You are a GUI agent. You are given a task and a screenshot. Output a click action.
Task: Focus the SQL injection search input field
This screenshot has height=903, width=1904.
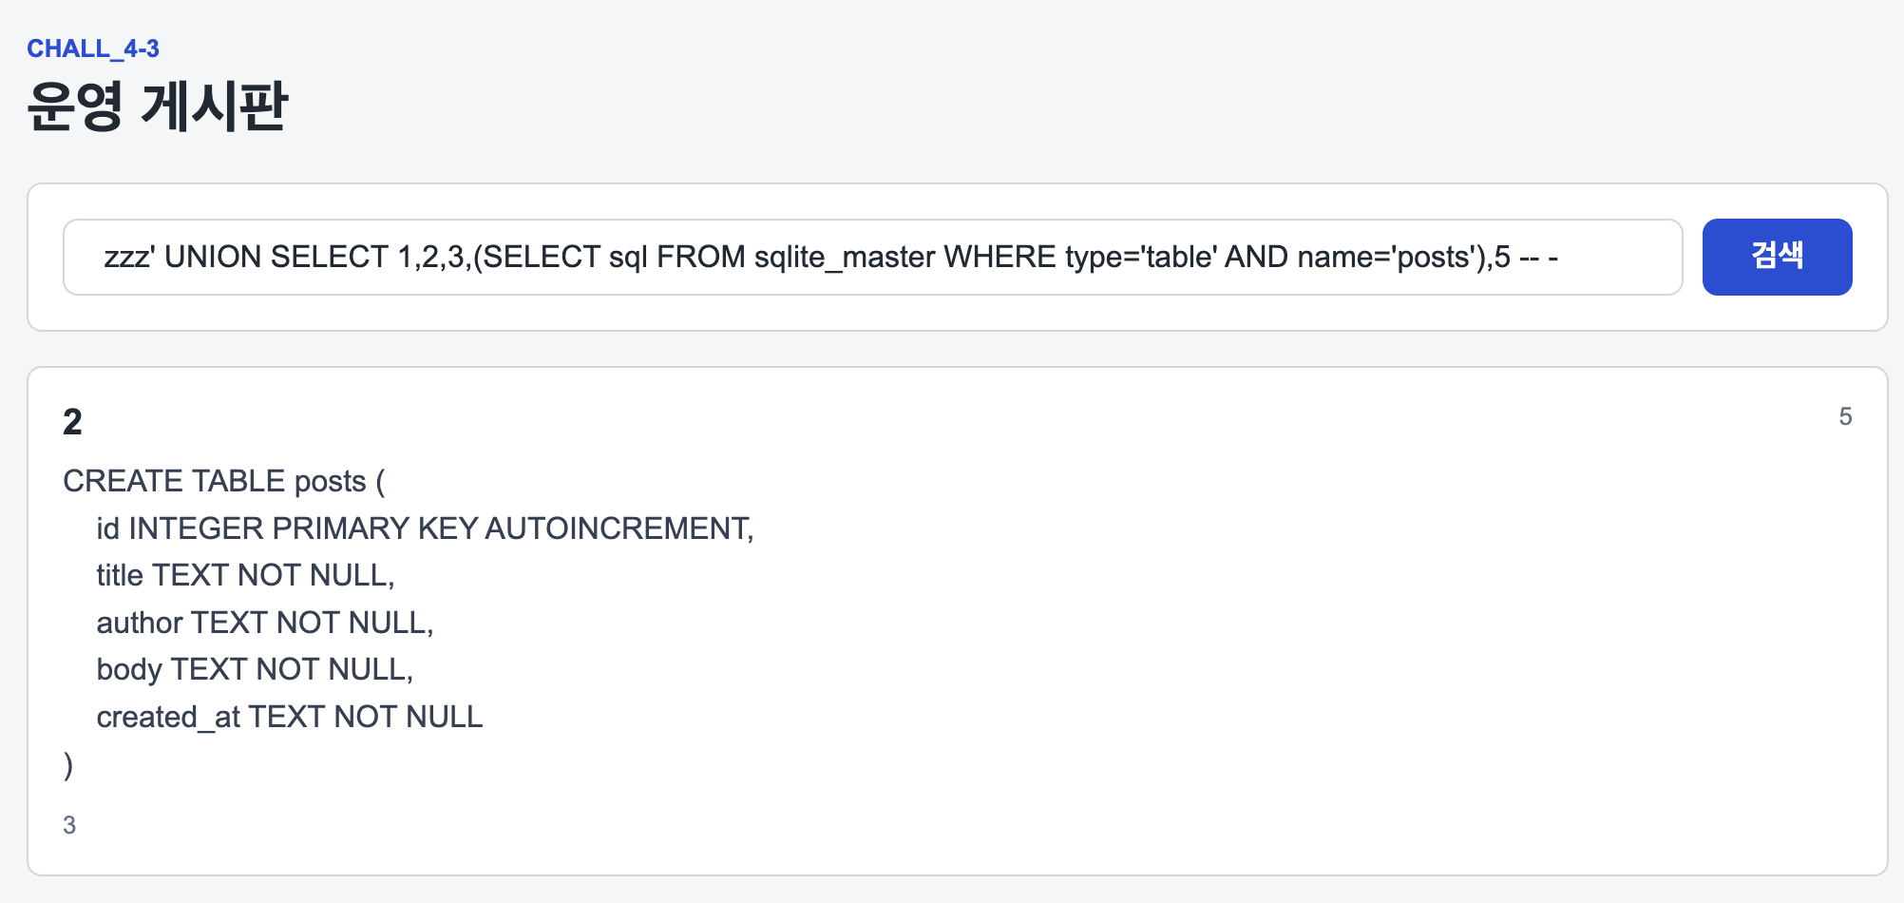872,257
